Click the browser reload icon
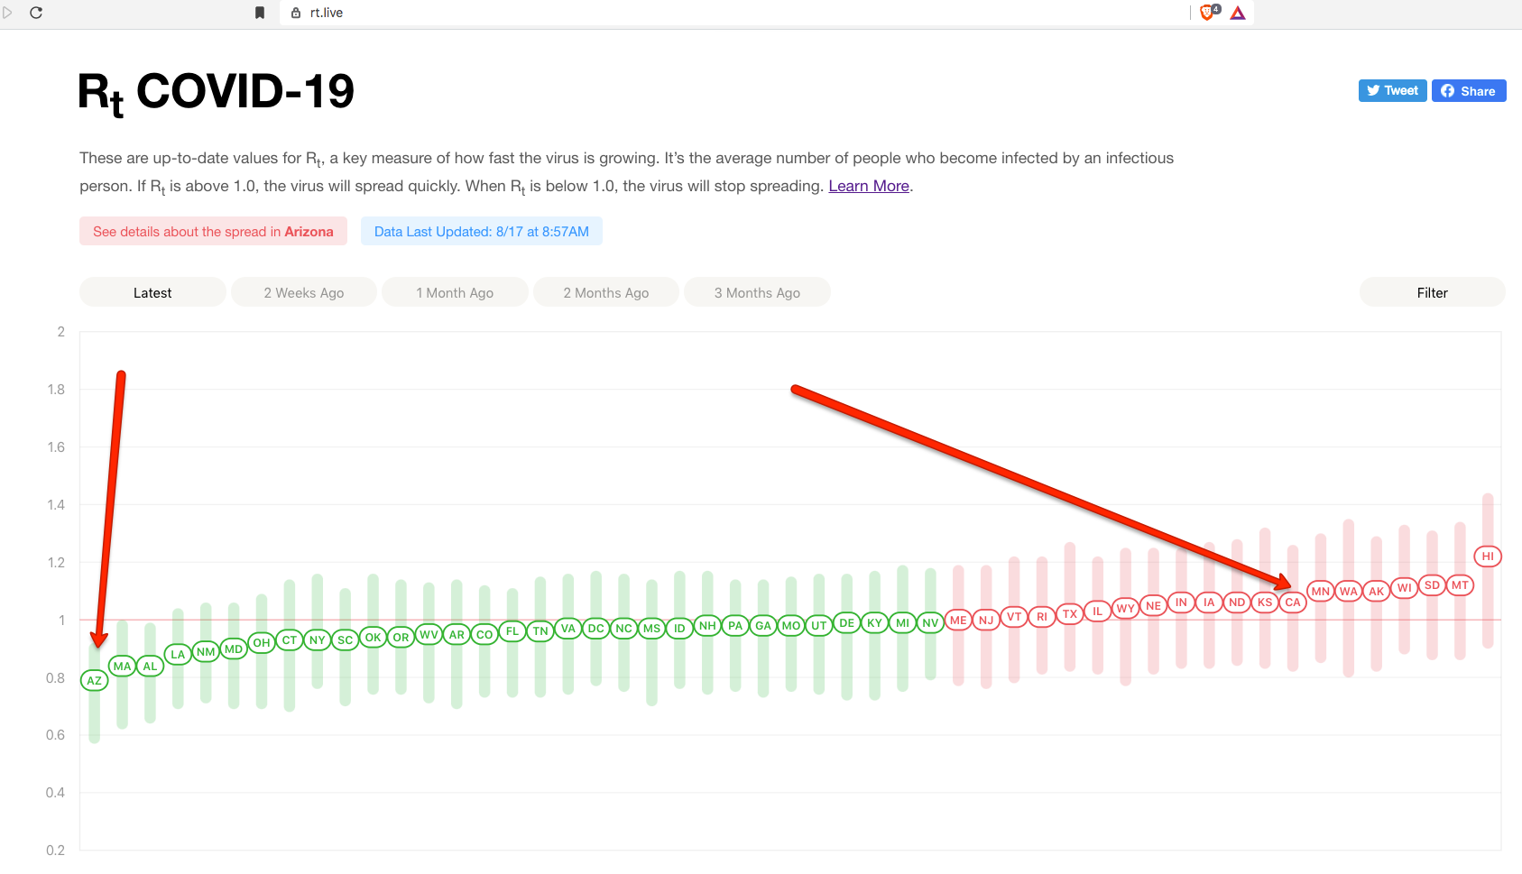The image size is (1522, 874). click(36, 13)
